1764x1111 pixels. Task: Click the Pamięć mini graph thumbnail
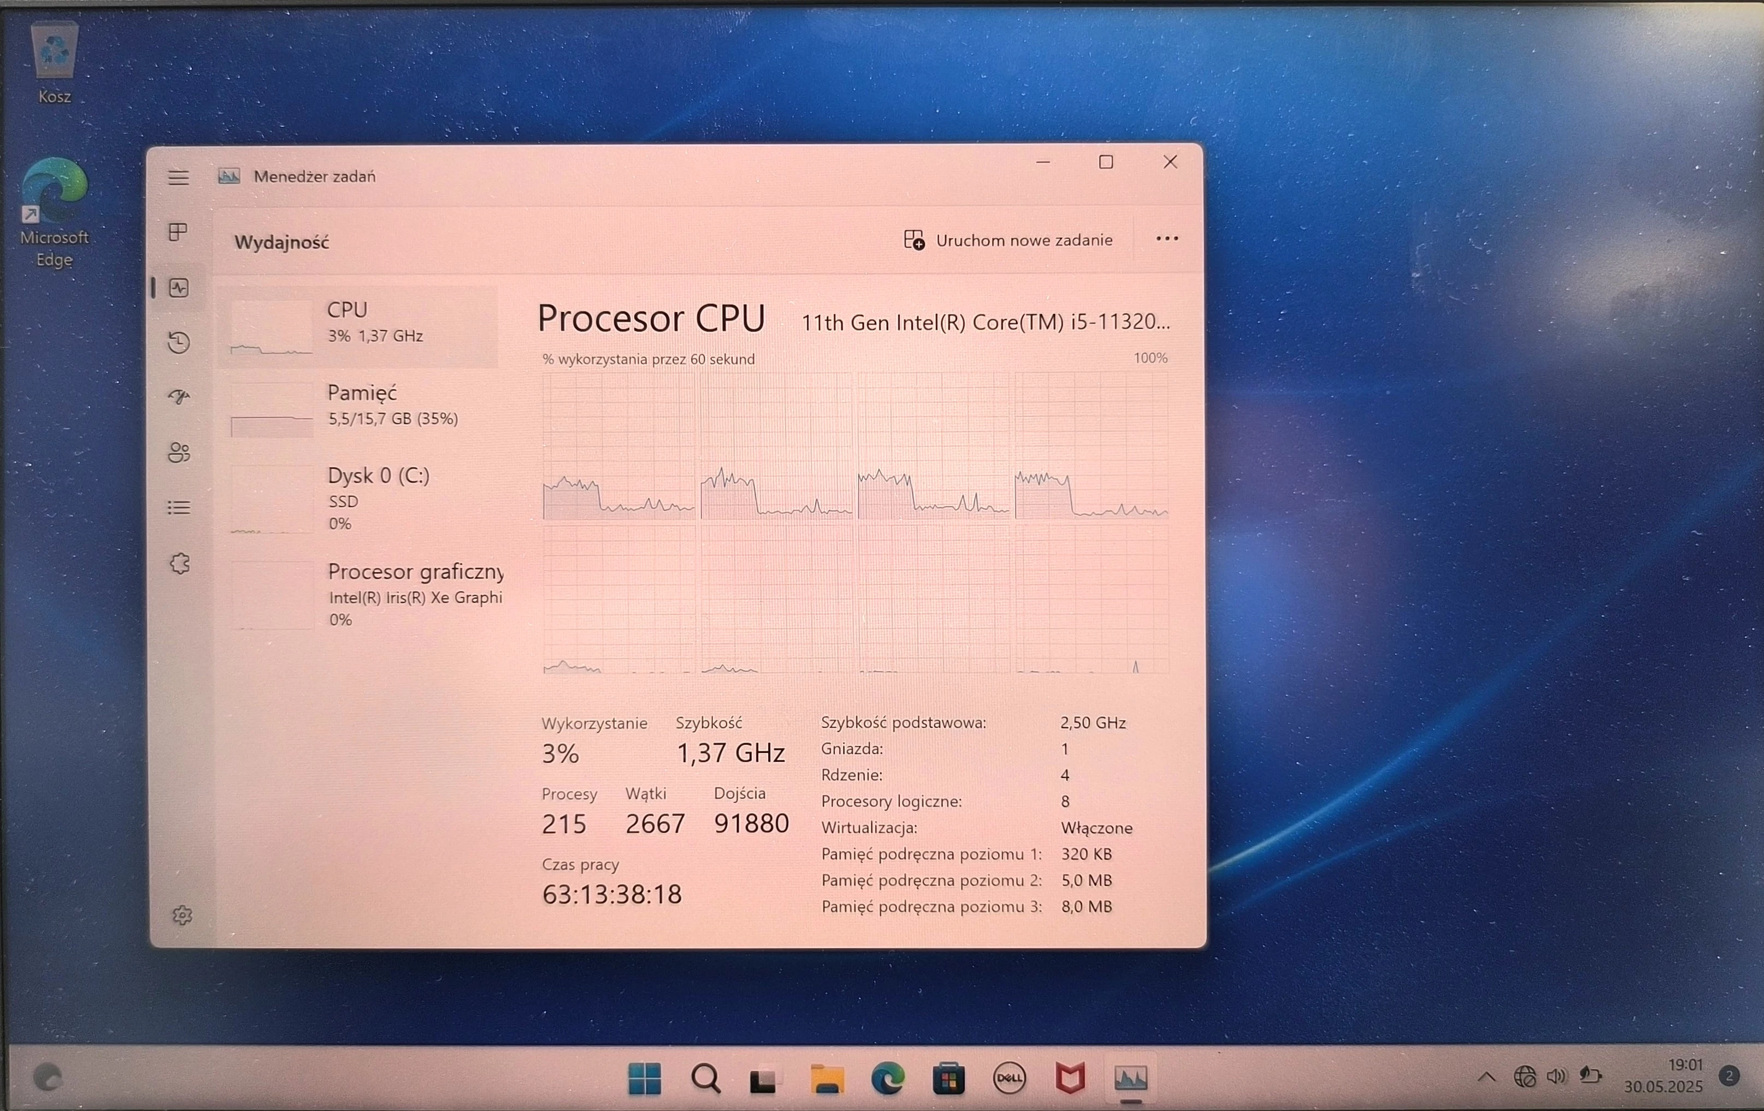point(272,410)
